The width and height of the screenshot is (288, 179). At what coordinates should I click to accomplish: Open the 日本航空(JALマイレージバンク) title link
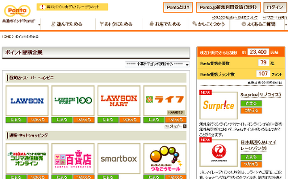[259, 145]
